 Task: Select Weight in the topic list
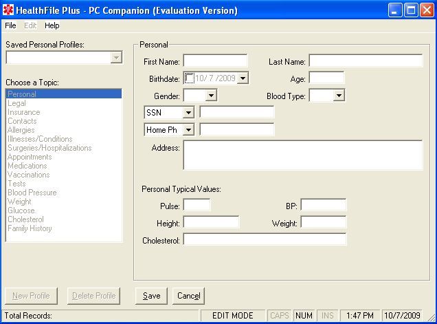[63, 201]
